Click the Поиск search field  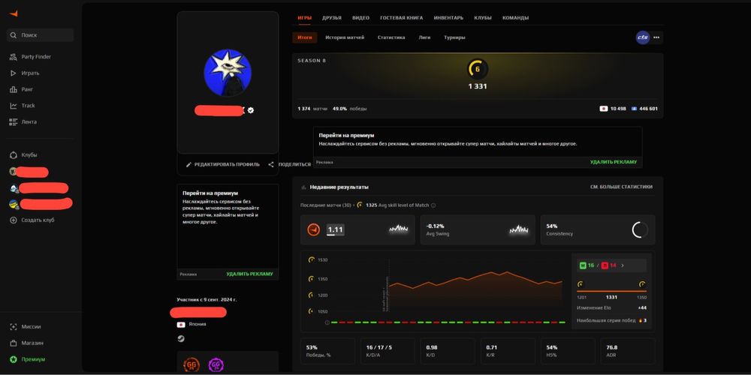[41, 35]
